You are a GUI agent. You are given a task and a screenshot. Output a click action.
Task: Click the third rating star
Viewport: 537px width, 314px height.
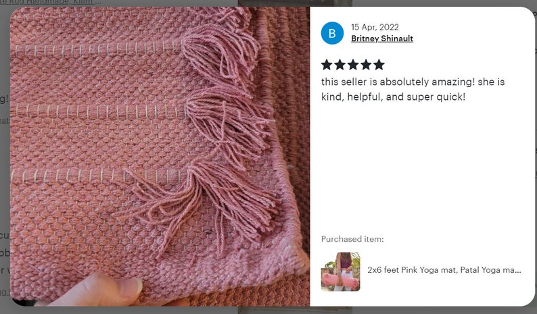tap(353, 64)
